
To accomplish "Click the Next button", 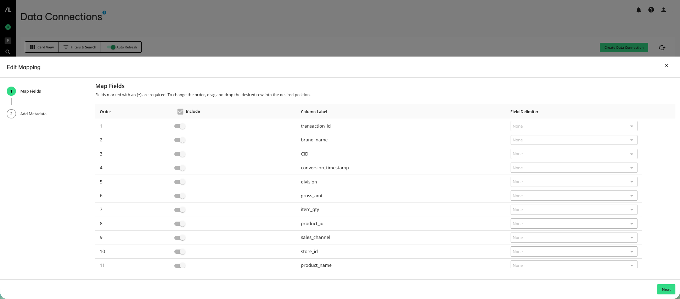I will point(665,289).
